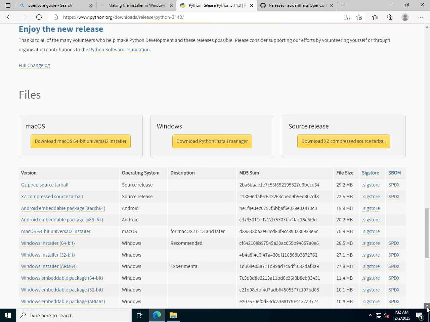Open SPDX for Windows installer (64-bit)

tap(394, 243)
